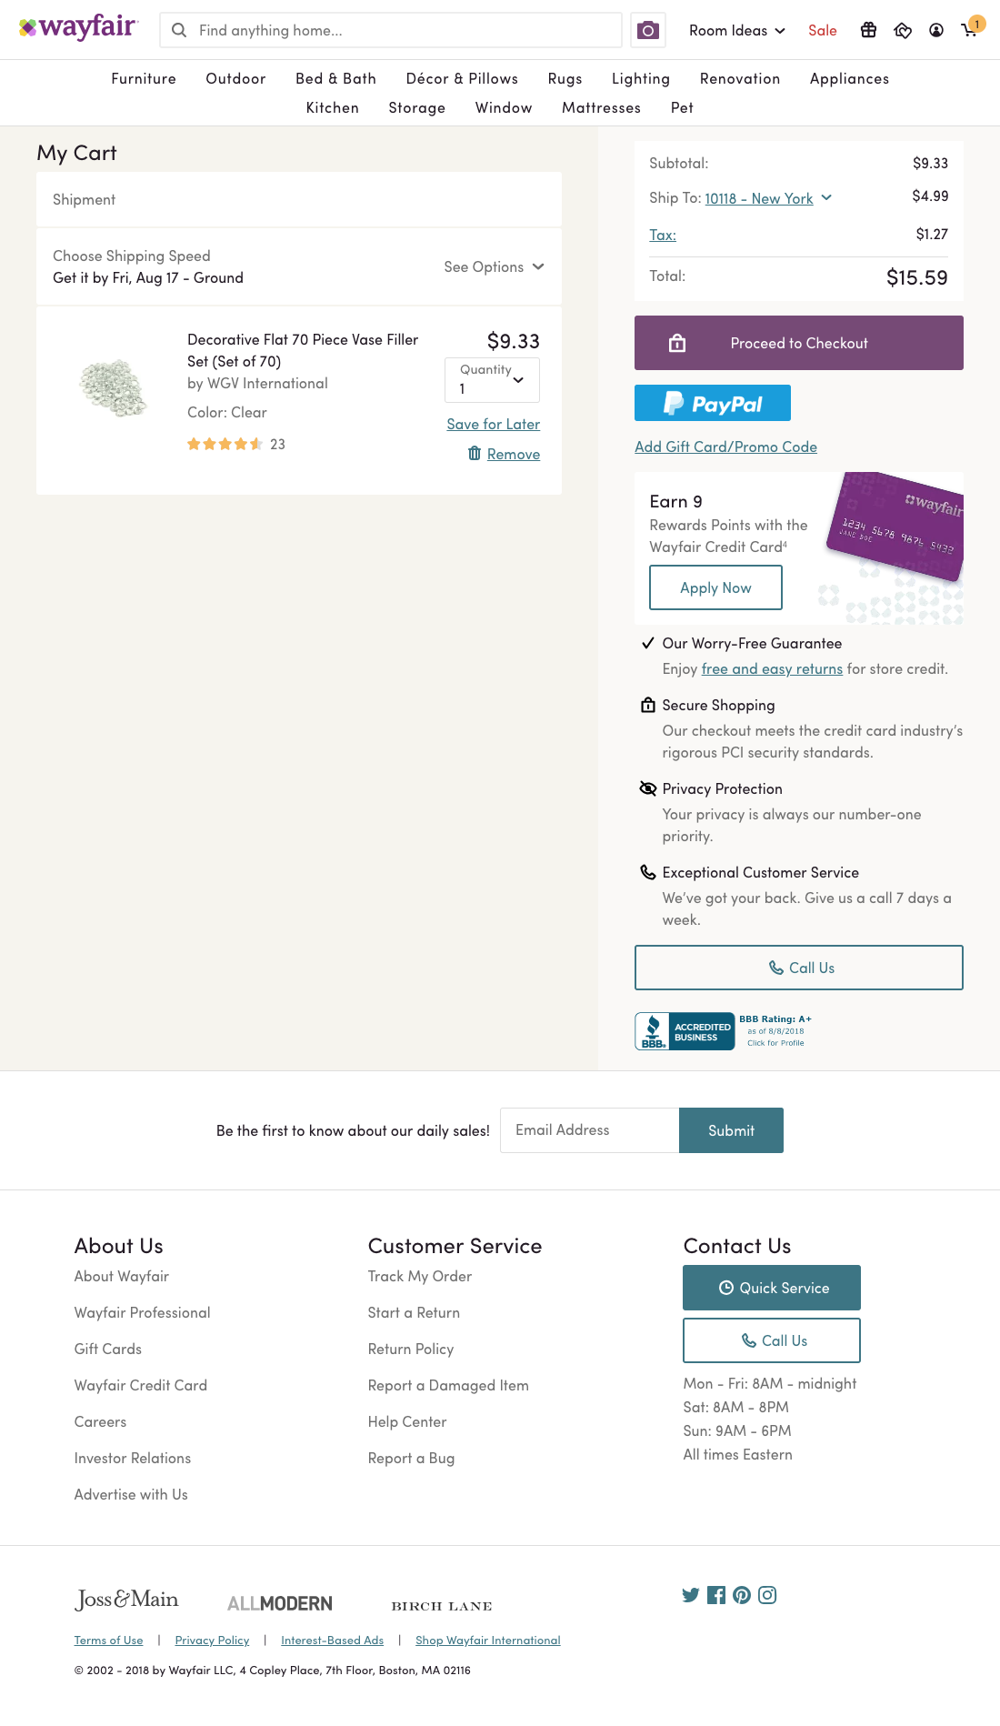Click the Sale menu item
1000x1726 pixels.
[x=822, y=30]
